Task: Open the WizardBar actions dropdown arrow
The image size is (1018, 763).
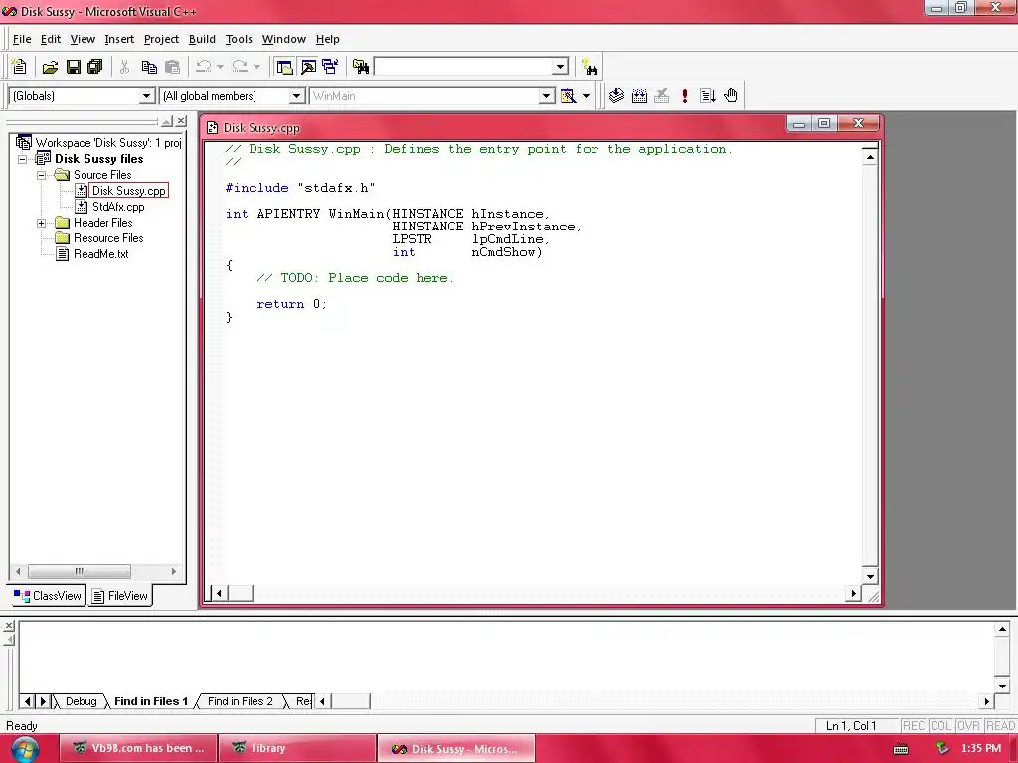Action: (586, 96)
